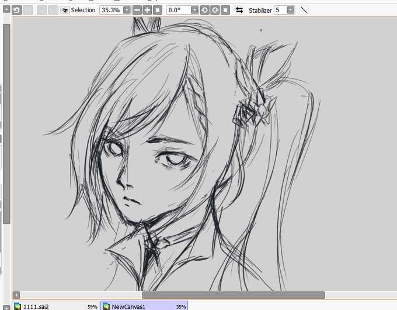This screenshot has height=310, width=397.
Task: Click the down arrow below the left scrollbar
Action: click(x=6, y=307)
